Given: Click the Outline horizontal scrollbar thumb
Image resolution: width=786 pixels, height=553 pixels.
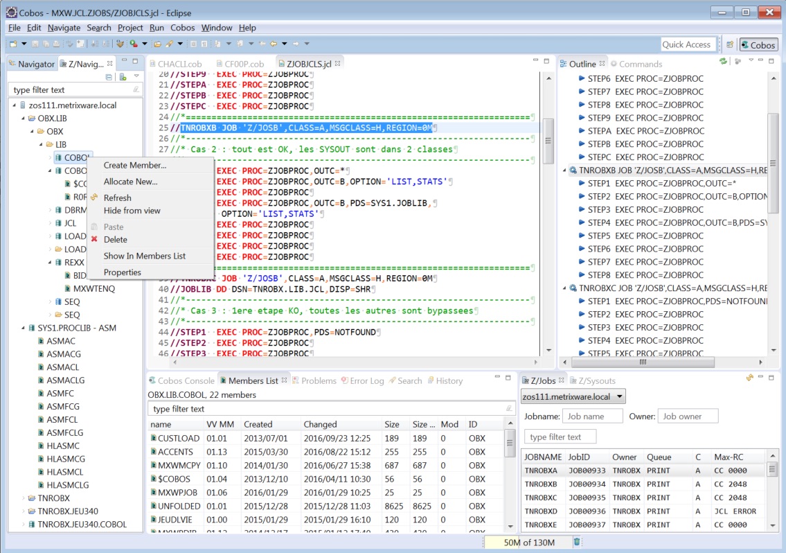Looking at the screenshot, I should (x=643, y=362).
